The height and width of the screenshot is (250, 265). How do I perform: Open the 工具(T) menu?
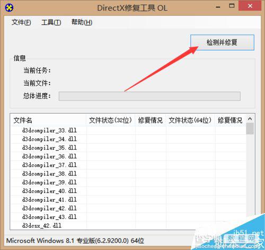51,22
